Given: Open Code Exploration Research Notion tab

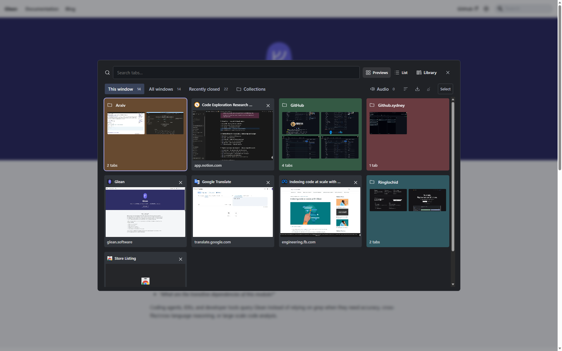Looking at the screenshot, I should 233,135.
